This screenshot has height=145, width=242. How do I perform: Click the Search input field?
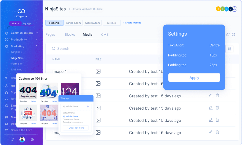coord(101,49)
